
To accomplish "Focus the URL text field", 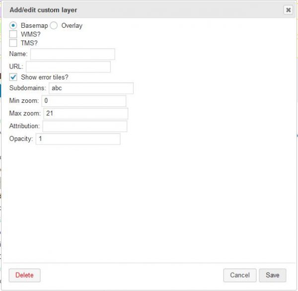I will tap(68, 67).
